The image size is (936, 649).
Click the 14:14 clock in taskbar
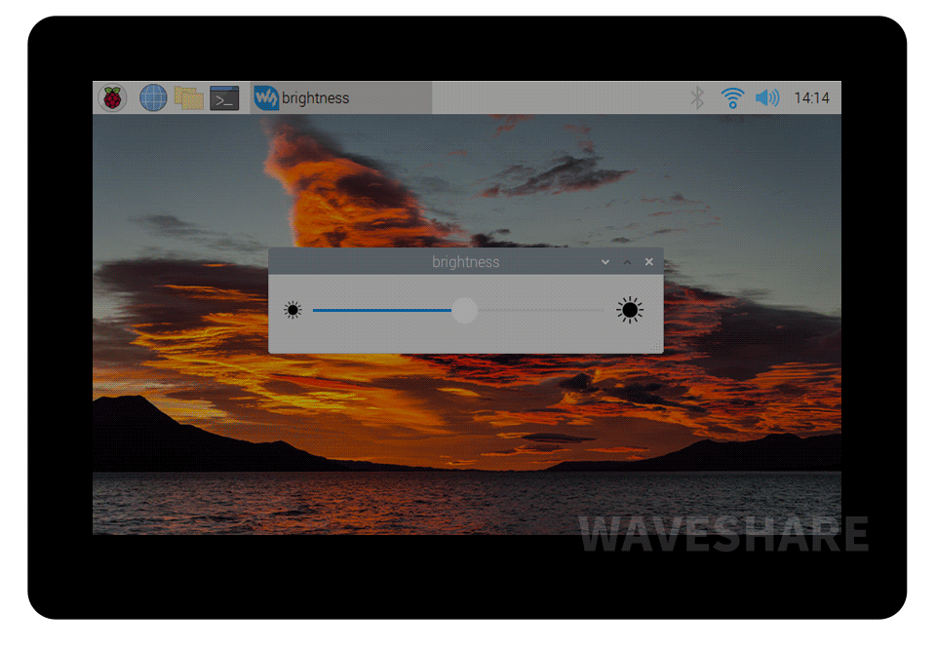coord(811,97)
